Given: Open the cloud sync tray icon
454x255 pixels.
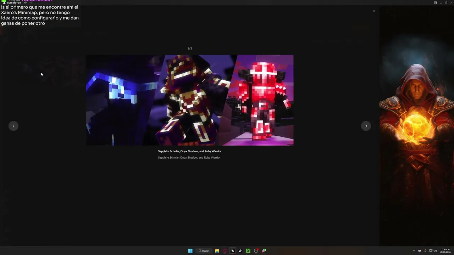Looking at the screenshot, I should point(420,251).
